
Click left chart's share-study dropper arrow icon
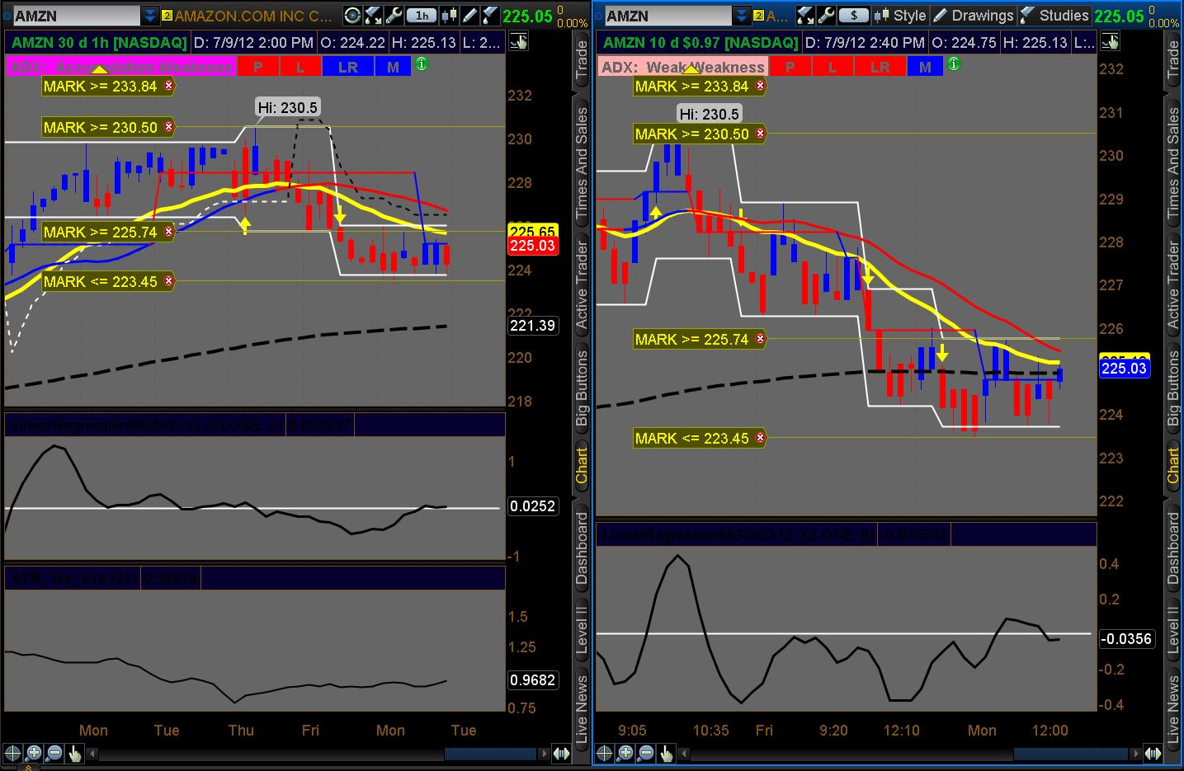[373, 15]
